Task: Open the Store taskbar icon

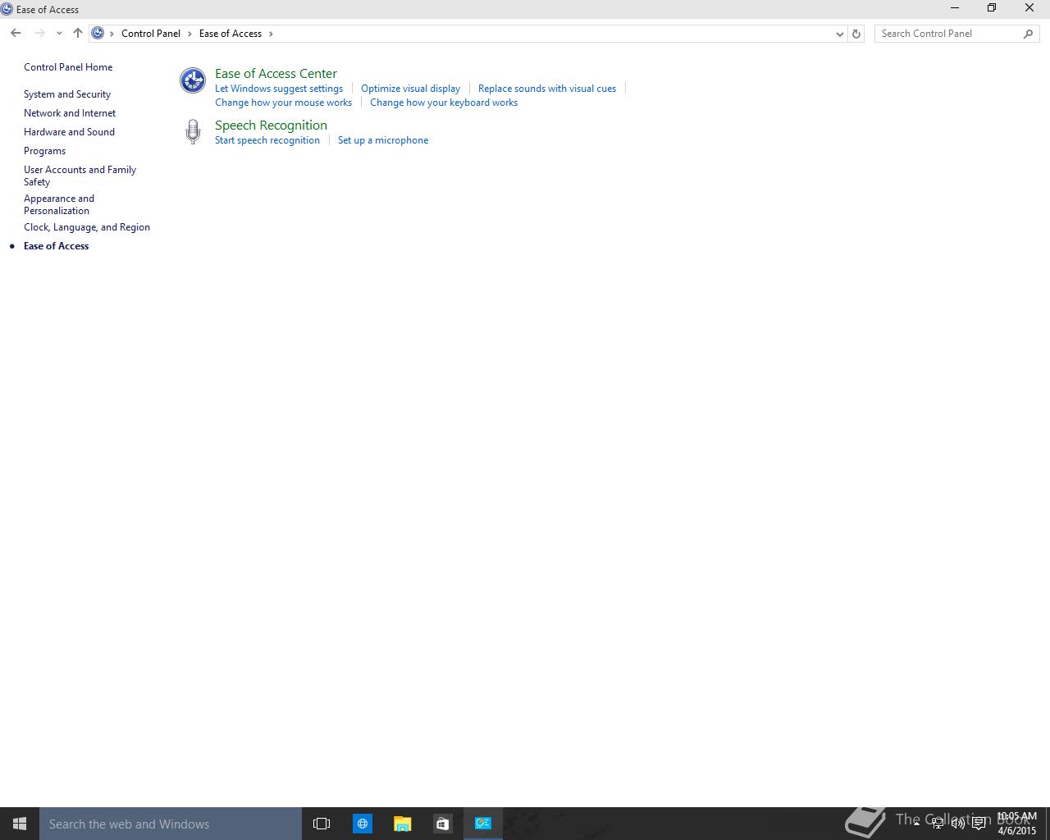Action: pos(442,824)
